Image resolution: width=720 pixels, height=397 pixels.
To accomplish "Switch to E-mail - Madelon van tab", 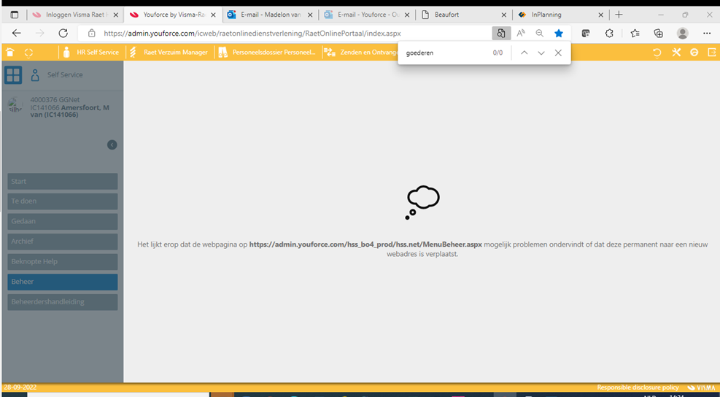I will (271, 15).
